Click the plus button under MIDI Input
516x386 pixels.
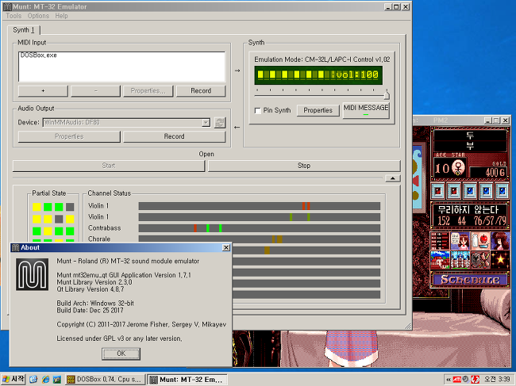point(43,91)
